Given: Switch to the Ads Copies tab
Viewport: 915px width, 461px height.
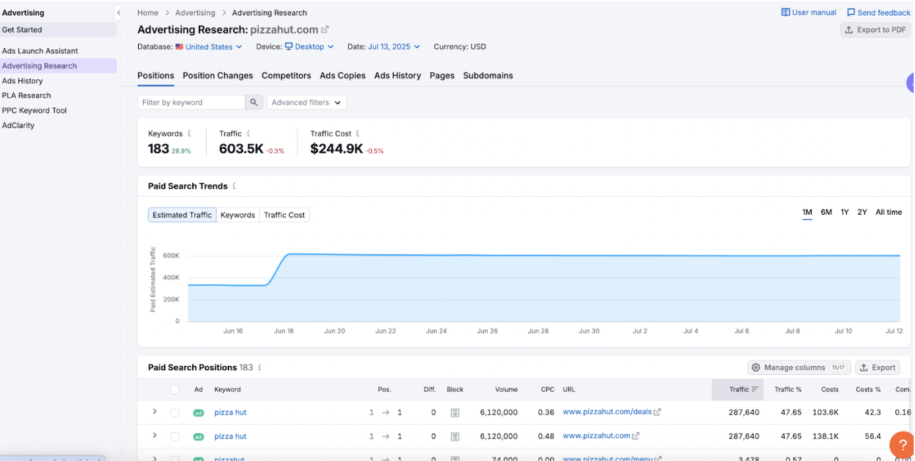Looking at the screenshot, I should pos(342,76).
